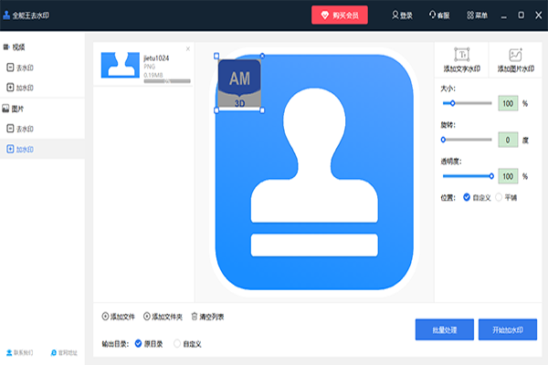Open 客服 customer service
Screen dimensions: 548x365
[x=439, y=16]
